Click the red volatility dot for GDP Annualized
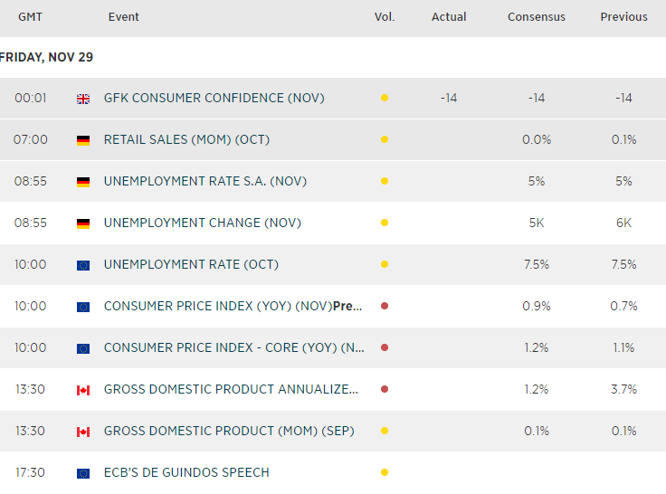666x494 pixels. coord(385,390)
